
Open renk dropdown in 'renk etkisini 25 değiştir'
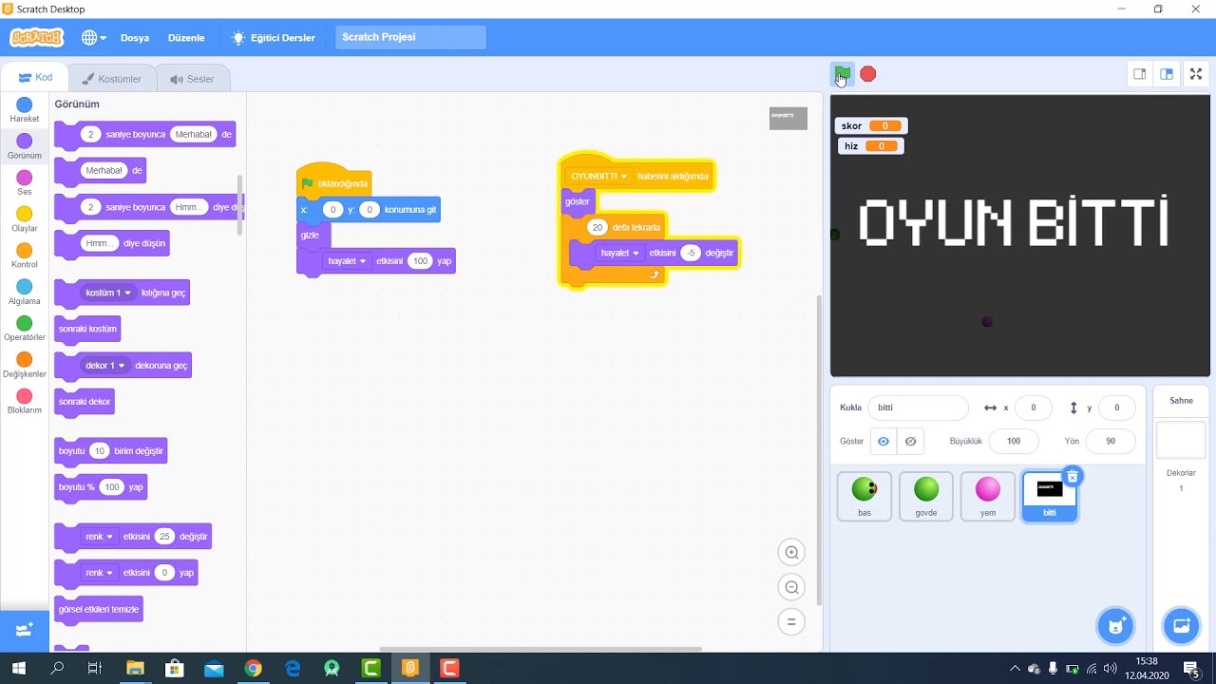(x=100, y=537)
